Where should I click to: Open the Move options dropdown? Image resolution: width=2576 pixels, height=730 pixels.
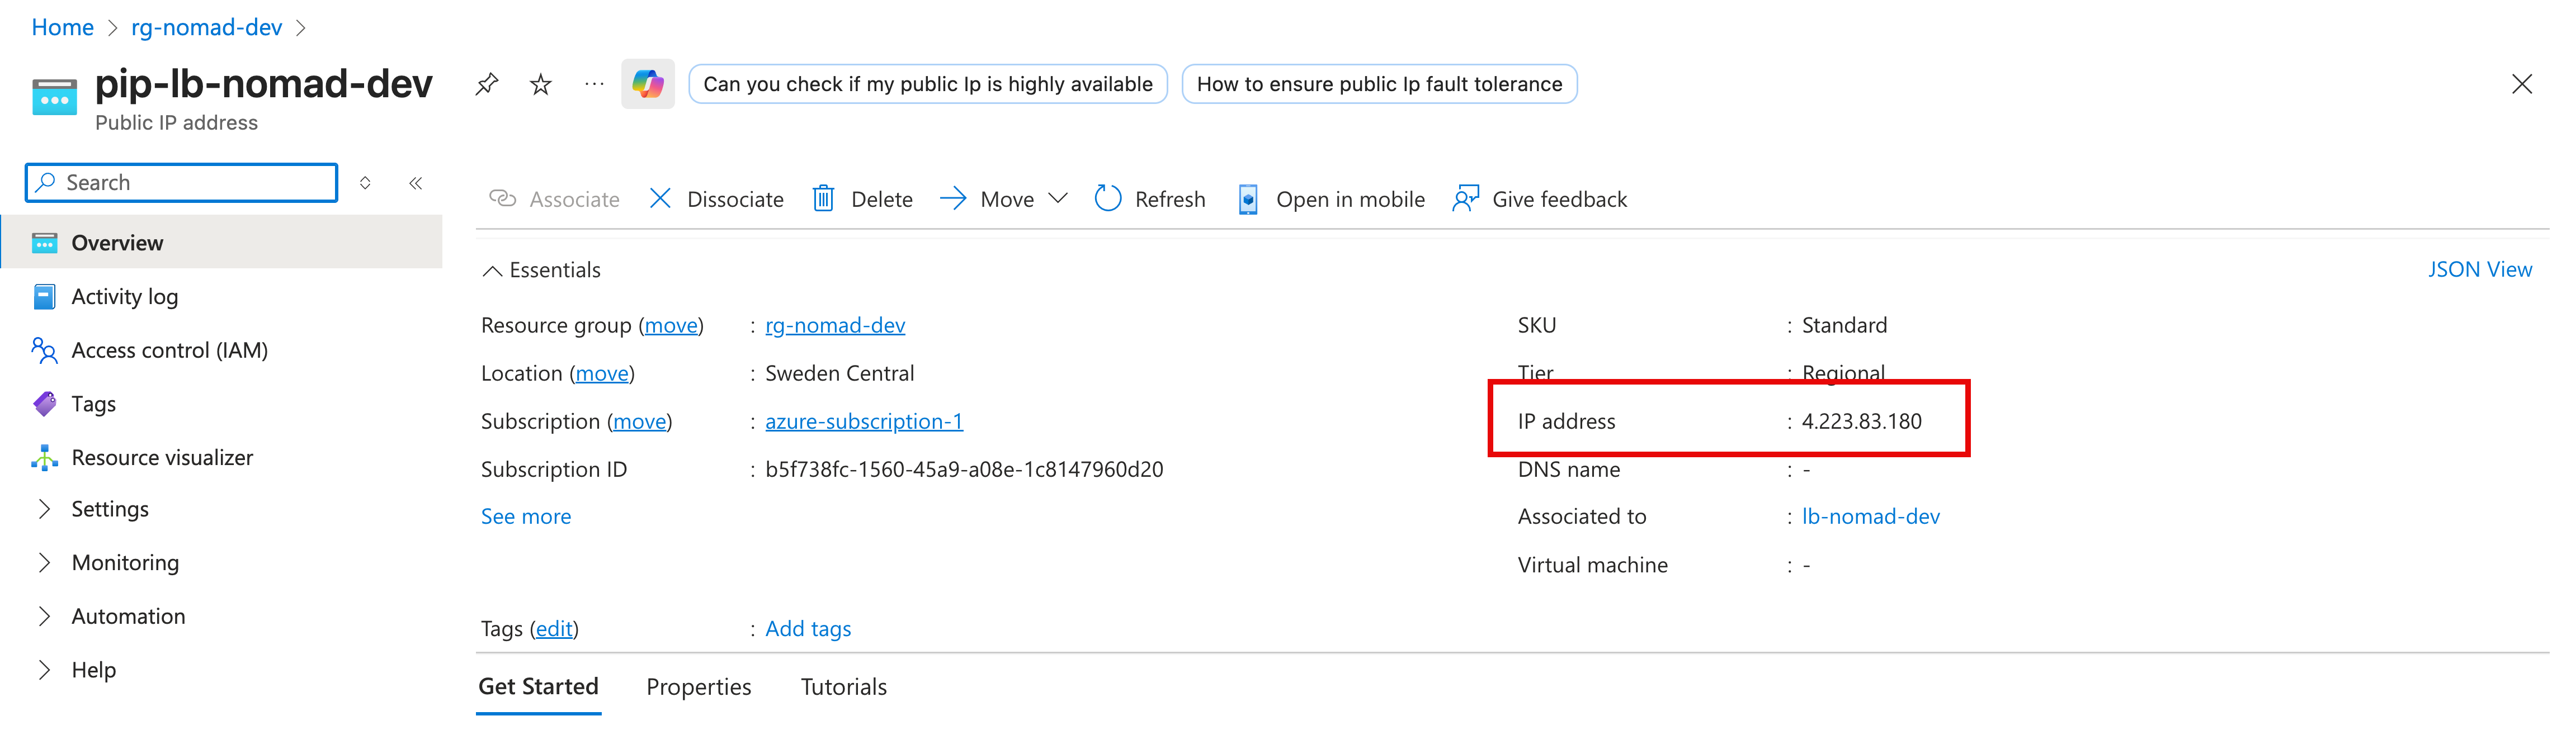point(1060,199)
